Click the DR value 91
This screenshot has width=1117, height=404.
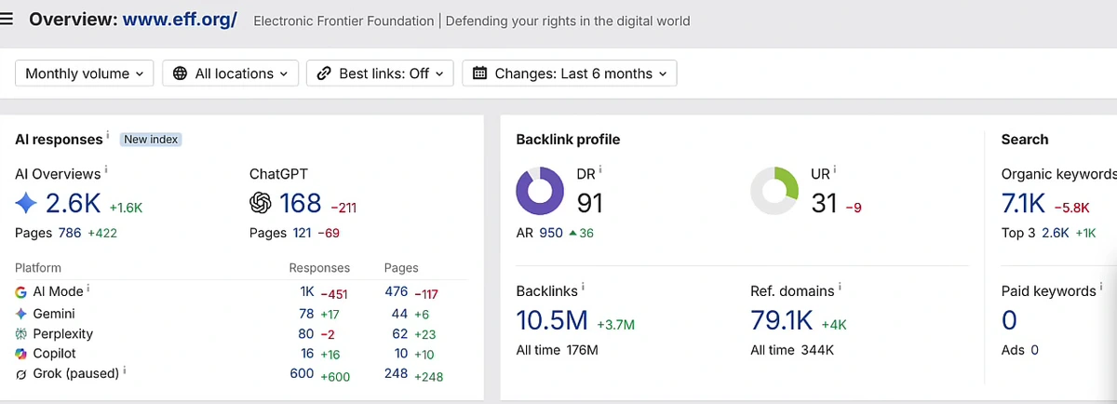coord(590,202)
